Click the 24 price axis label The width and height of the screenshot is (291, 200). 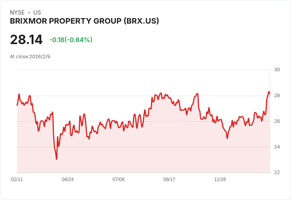(277, 147)
